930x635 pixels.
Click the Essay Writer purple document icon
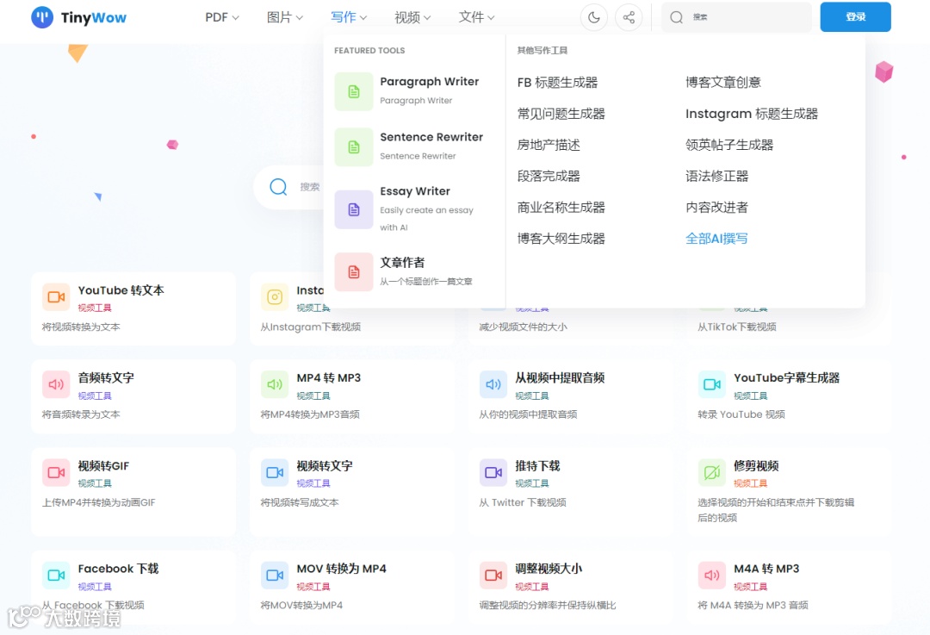(x=354, y=209)
